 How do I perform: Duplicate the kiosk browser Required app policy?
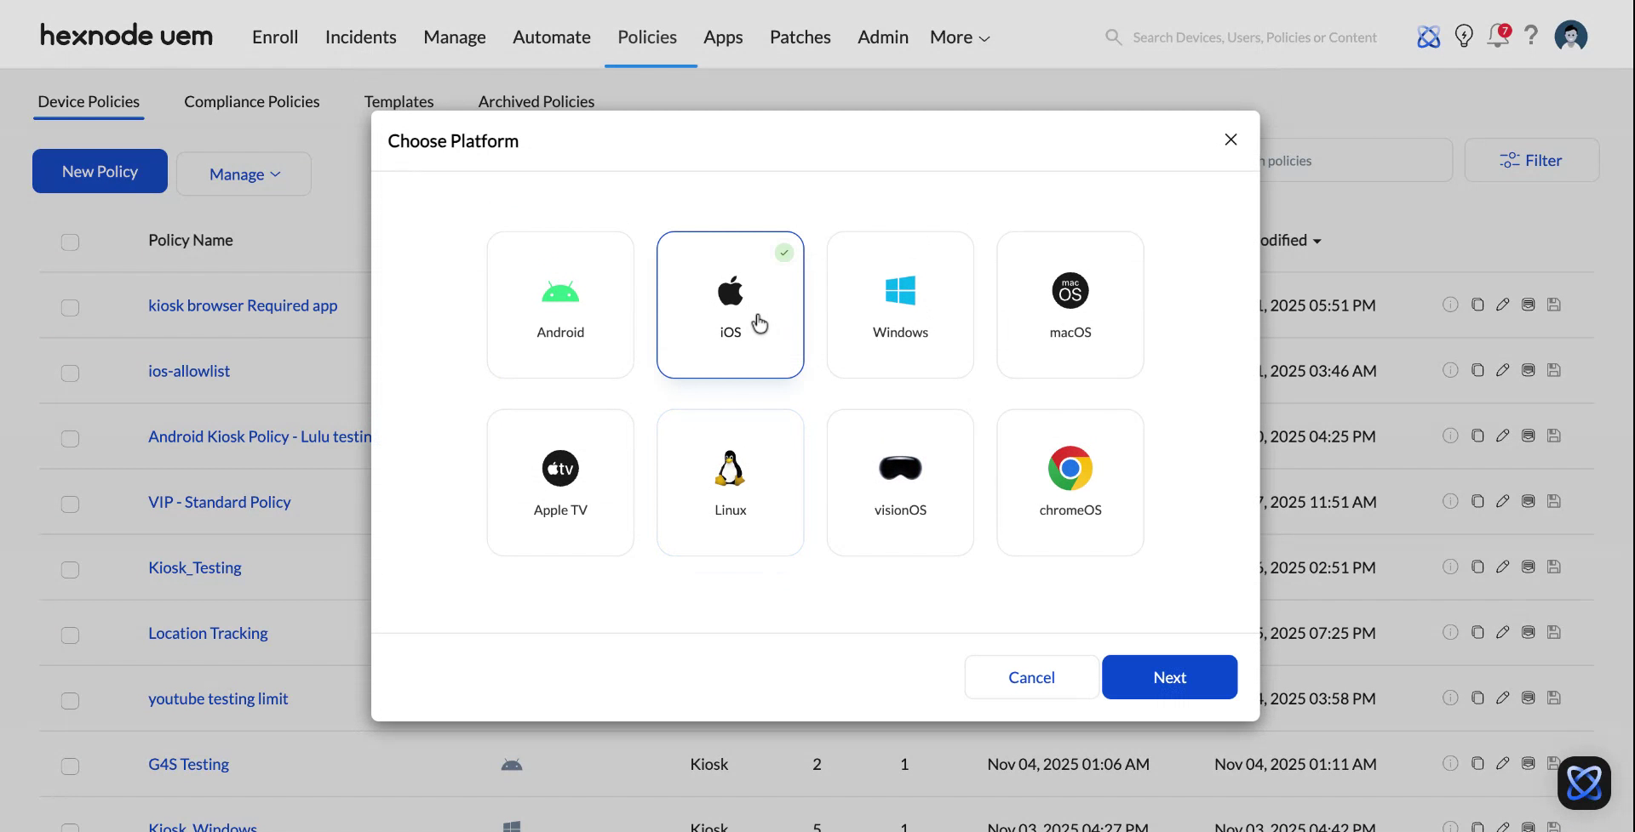pyautogui.click(x=1477, y=305)
